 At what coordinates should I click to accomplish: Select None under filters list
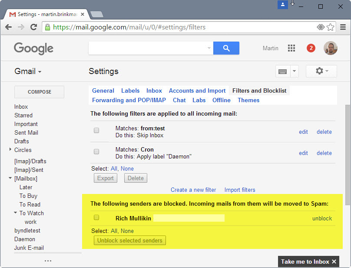pyautogui.click(x=127, y=169)
